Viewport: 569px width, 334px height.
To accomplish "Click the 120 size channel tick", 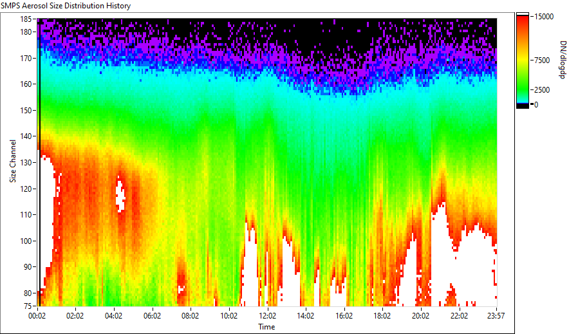I will pos(26,189).
